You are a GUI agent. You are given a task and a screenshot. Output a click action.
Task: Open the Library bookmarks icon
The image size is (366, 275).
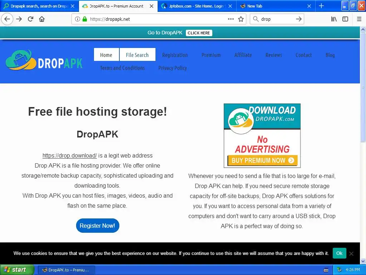tap(334, 19)
